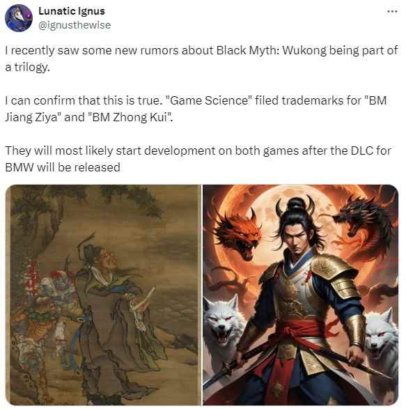Click the red dragon head in artwork

tap(237, 235)
